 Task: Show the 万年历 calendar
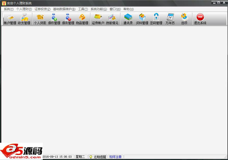pos(170,19)
